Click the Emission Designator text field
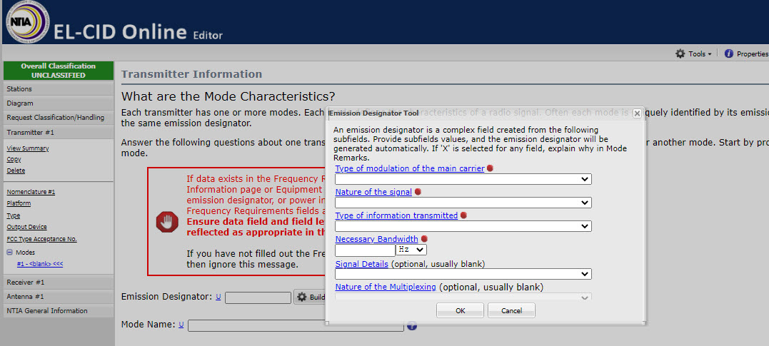Viewport: 769px width, 346px height. click(258, 297)
